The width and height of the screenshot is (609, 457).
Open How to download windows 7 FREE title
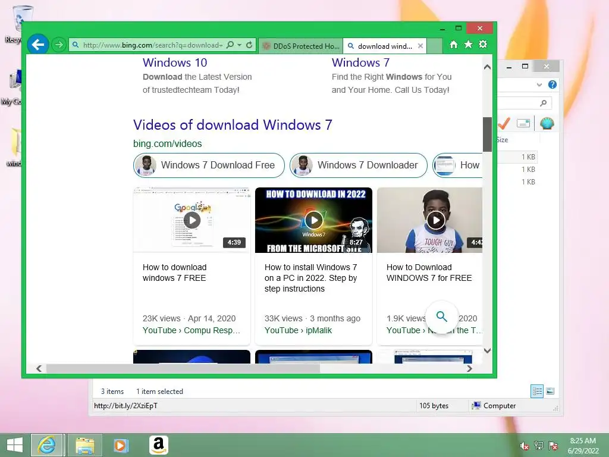[x=174, y=273]
